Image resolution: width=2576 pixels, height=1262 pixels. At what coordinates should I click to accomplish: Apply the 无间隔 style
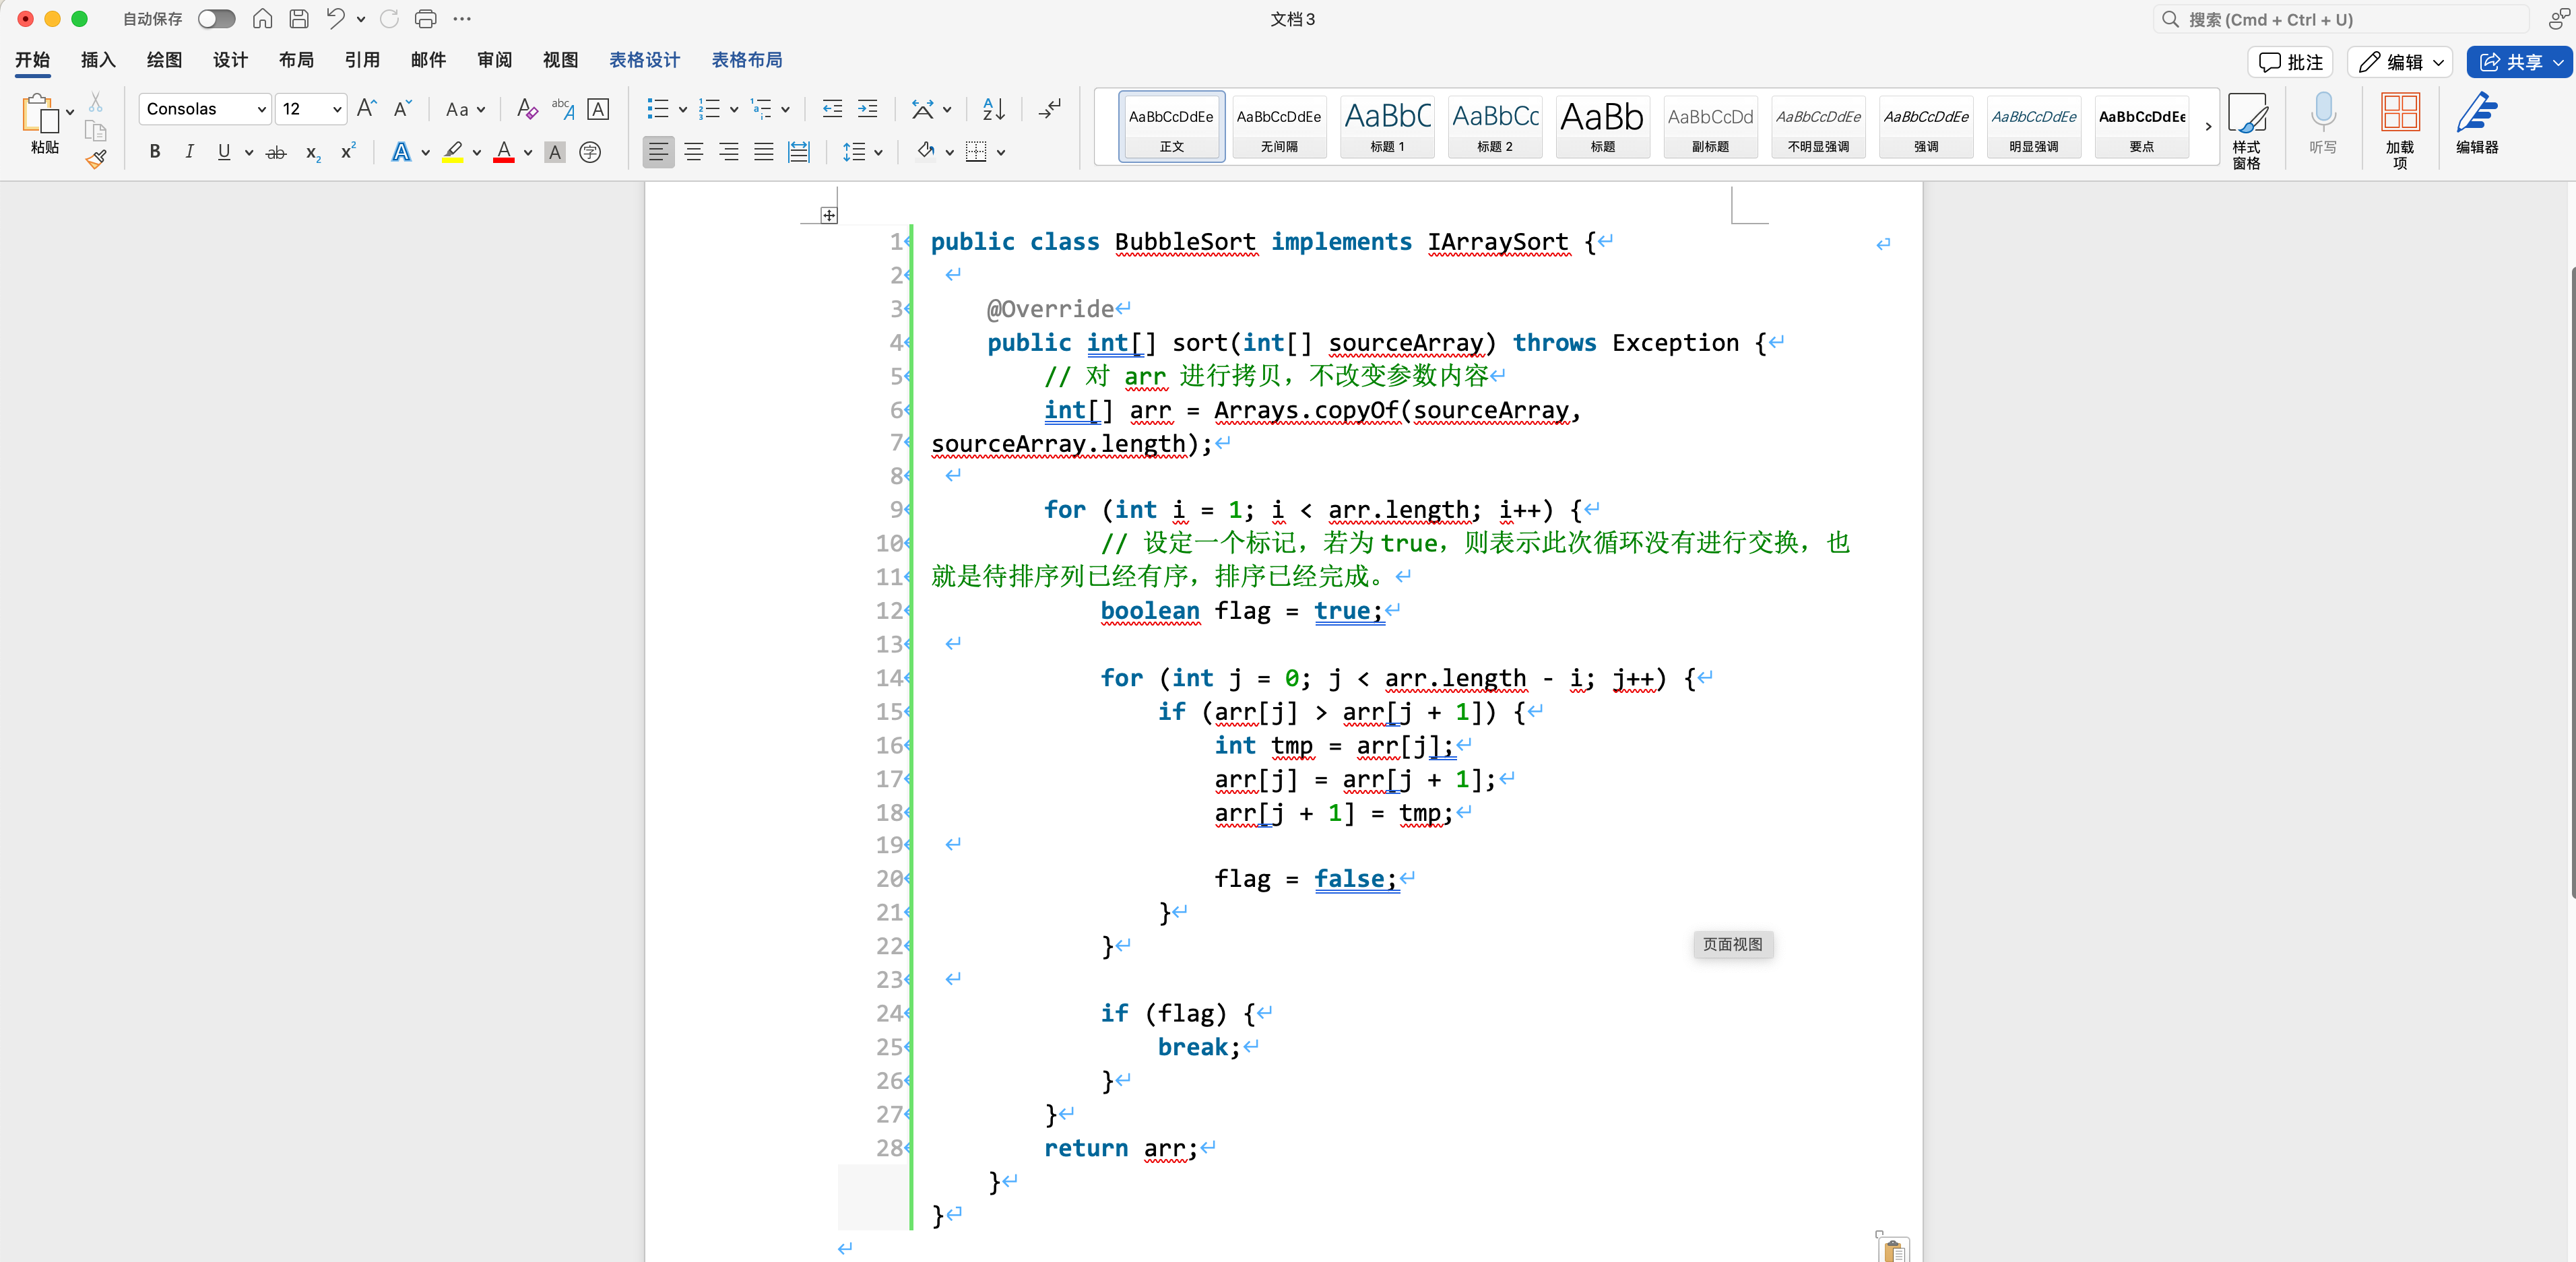[x=1279, y=127]
